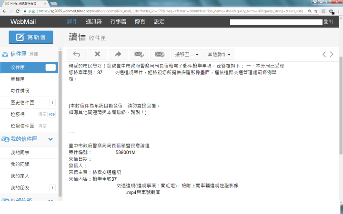
Task: Click the secure lock icon in address bar
Action: (x=25, y=11)
